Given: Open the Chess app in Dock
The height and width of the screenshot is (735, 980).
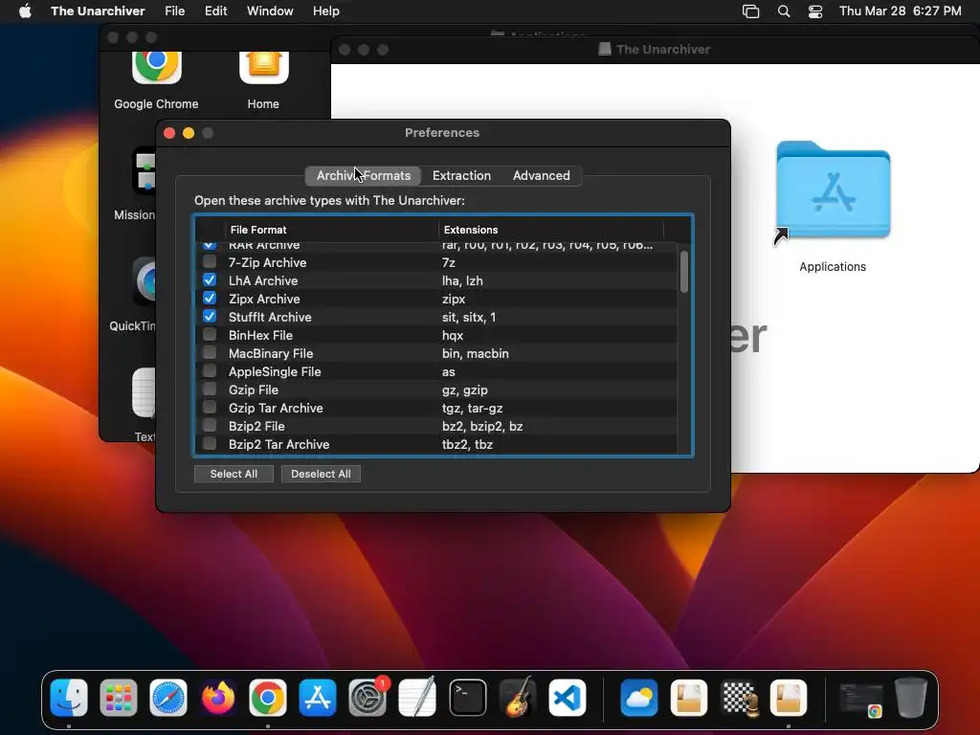Looking at the screenshot, I should [739, 697].
